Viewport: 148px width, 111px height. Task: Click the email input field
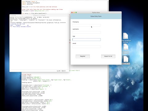coord(86,47)
